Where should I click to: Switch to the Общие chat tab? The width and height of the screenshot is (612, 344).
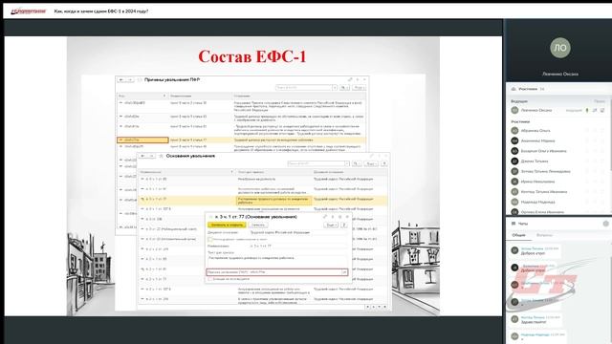point(518,235)
